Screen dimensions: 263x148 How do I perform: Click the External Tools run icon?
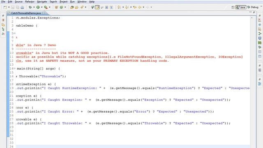tap(46, 7)
